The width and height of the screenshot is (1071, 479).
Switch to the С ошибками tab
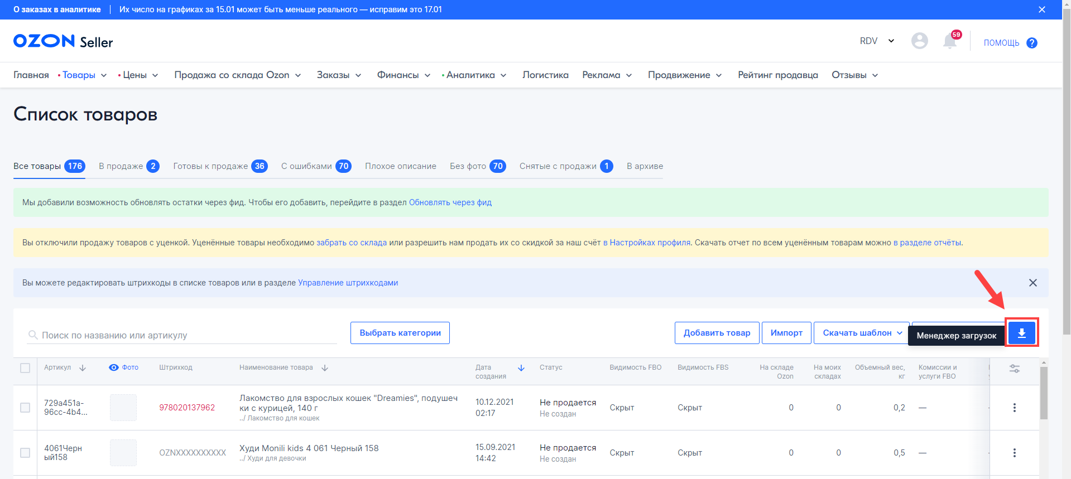pos(315,166)
